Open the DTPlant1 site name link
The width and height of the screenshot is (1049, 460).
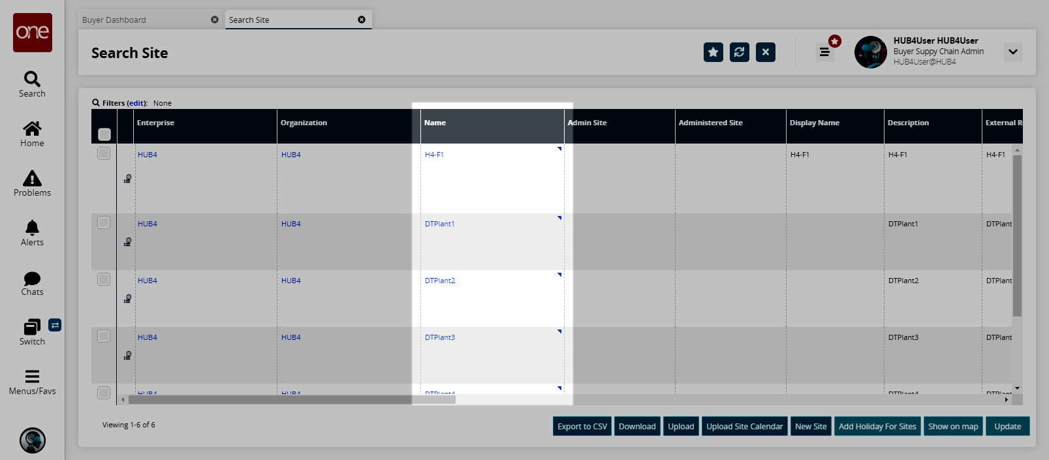439,224
